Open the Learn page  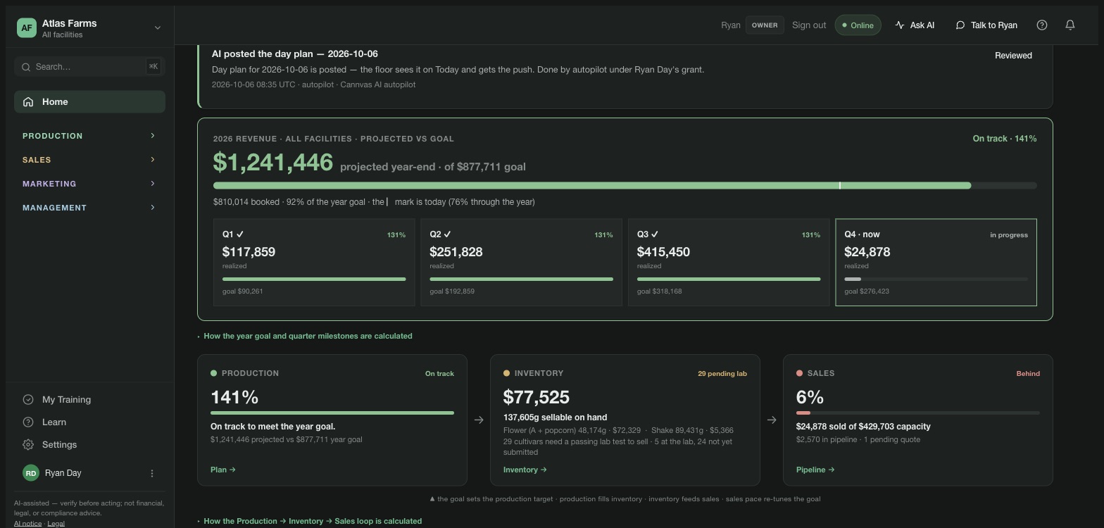coord(89,422)
